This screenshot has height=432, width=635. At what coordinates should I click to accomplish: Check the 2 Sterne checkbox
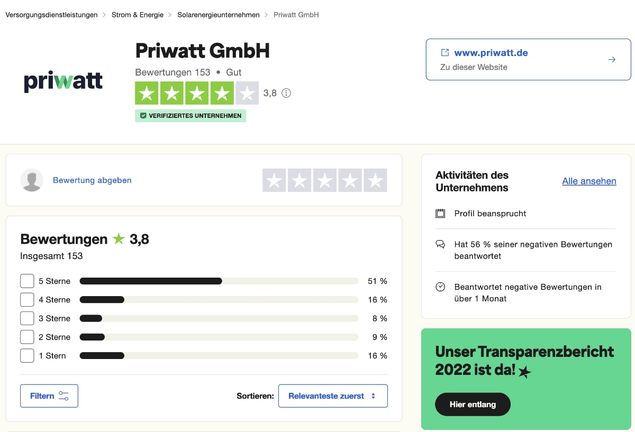pos(27,337)
